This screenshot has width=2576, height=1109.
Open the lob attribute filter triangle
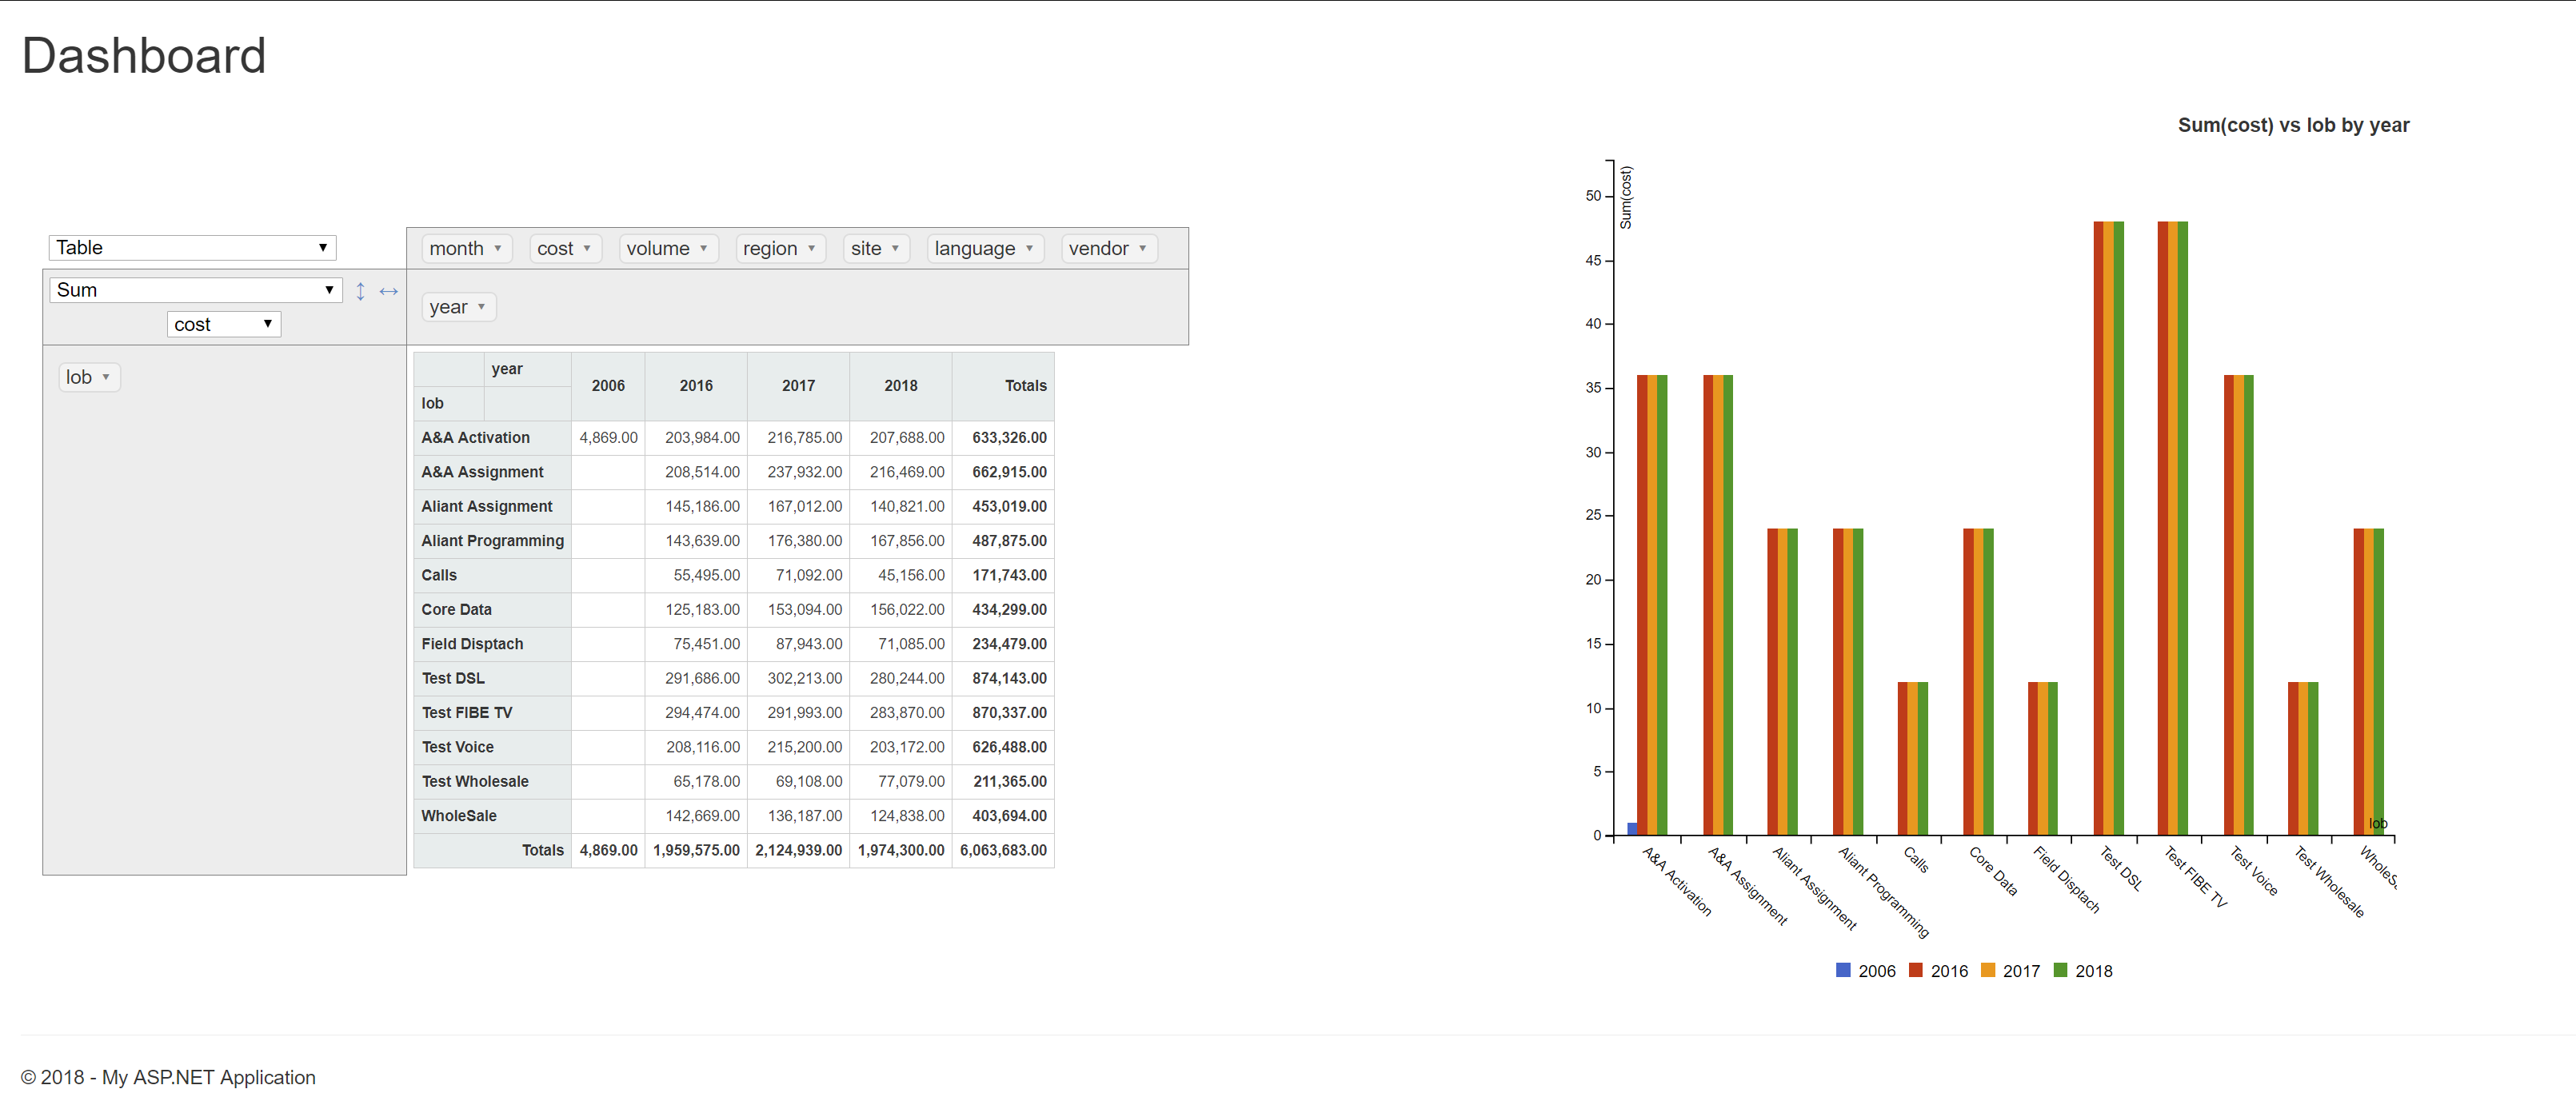pos(106,377)
